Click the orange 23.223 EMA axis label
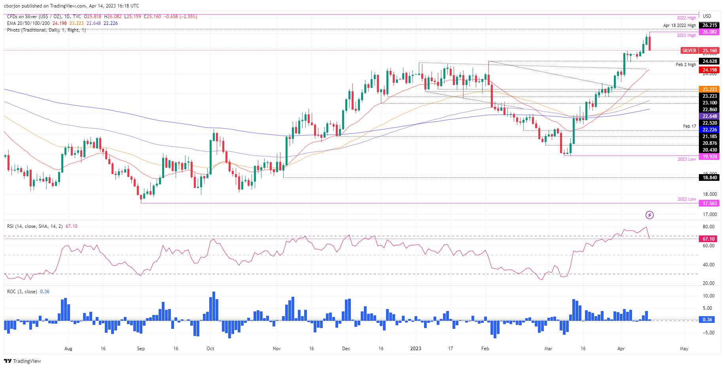The image size is (725, 368). coord(710,89)
